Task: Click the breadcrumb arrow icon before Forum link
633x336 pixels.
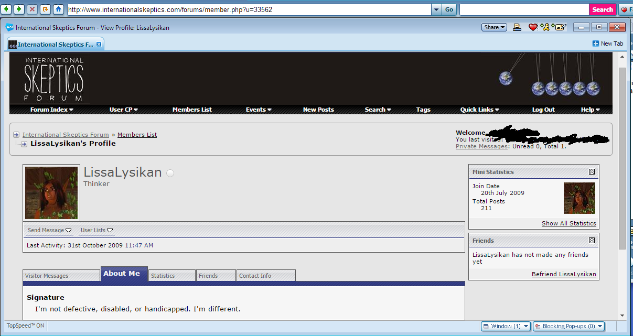Action: (x=16, y=135)
